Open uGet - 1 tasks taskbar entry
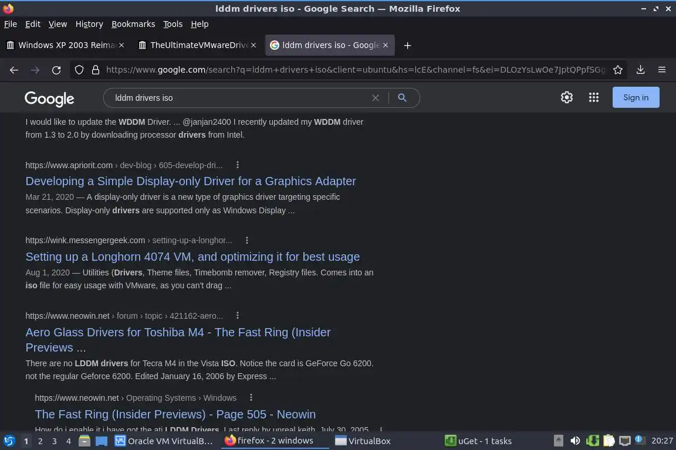Viewport: 676px width, 450px height. click(x=479, y=441)
